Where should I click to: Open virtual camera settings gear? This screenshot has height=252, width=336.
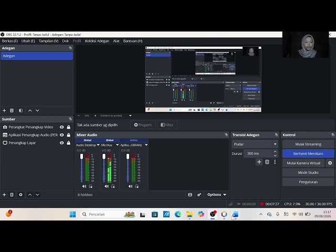click(330, 163)
